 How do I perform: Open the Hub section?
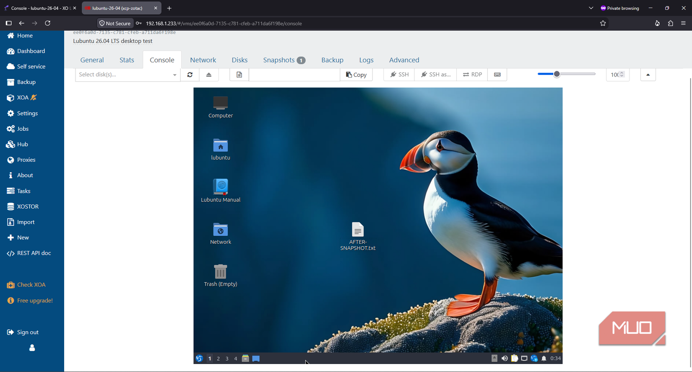pos(17,144)
